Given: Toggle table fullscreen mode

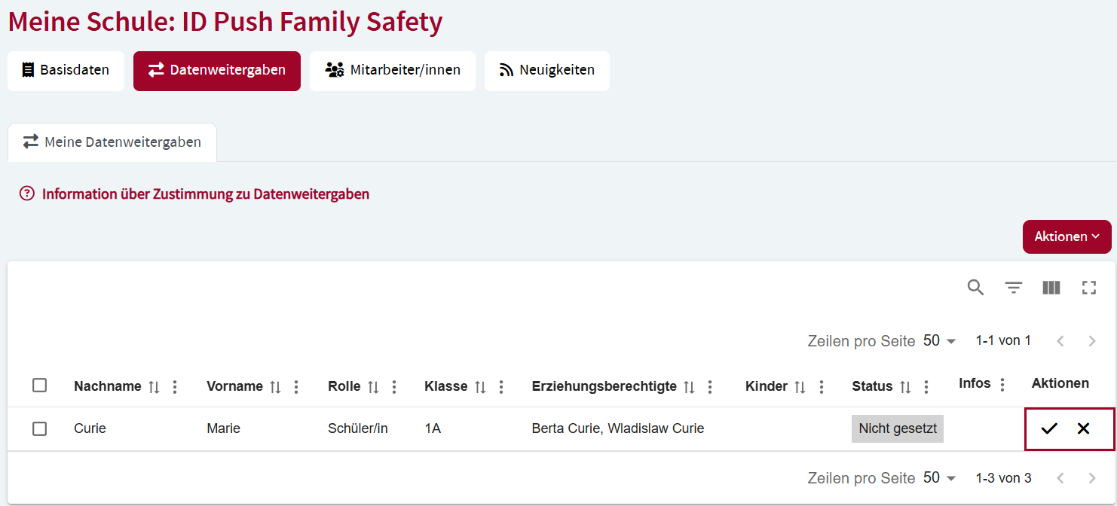Looking at the screenshot, I should 1089,288.
